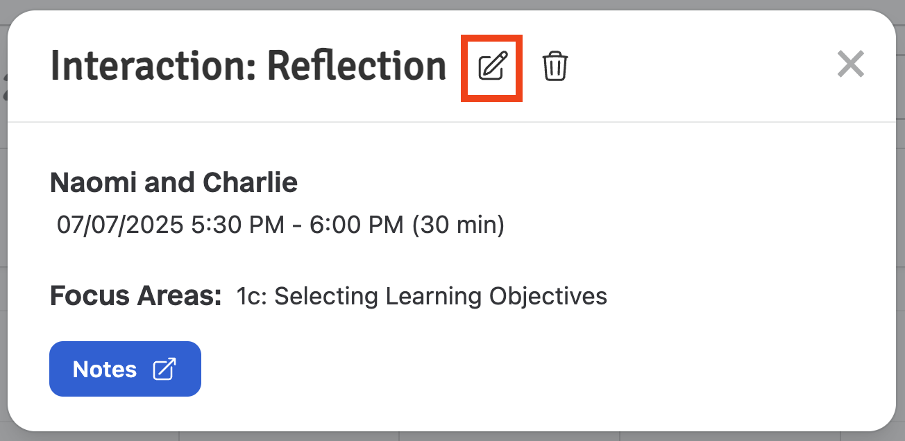Image resolution: width=905 pixels, height=441 pixels.
Task: Click the date 07/07/2025
Action: (120, 225)
